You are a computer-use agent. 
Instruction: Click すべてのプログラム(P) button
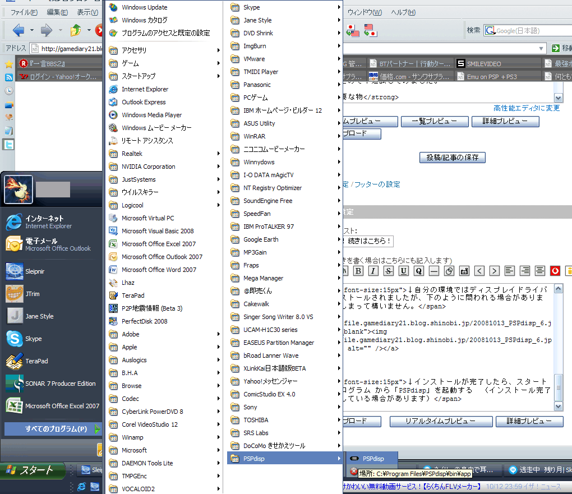click(52, 429)
